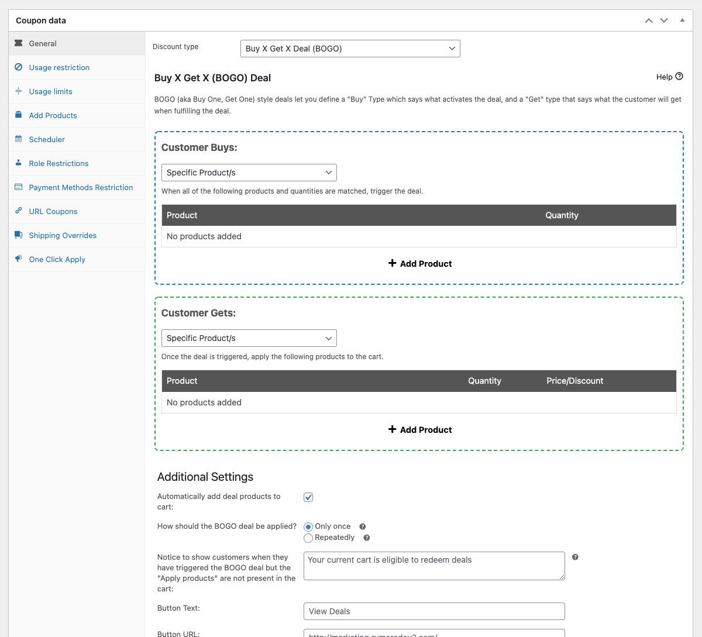Click the One Click Apply megaphone icon
This screenshot has width=702, height=637.
(x=19, y=259)
